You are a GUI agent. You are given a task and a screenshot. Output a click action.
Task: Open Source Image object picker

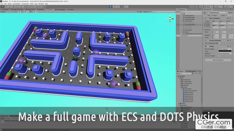pos(232,49)
